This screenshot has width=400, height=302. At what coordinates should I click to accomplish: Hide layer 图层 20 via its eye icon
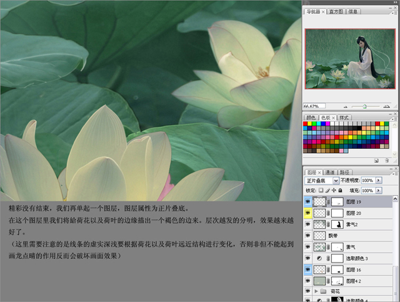point(308,213)
